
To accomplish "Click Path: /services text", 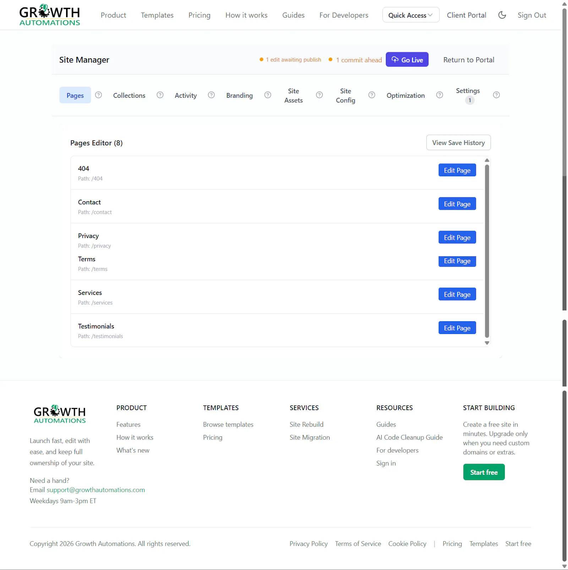I will coord(95,303).
